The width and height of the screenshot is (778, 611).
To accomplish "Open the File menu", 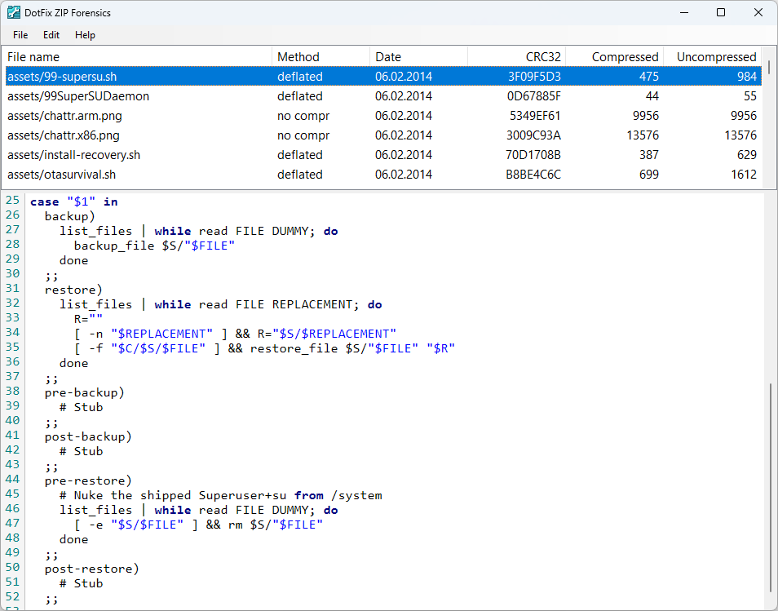I will coord(20,35).
